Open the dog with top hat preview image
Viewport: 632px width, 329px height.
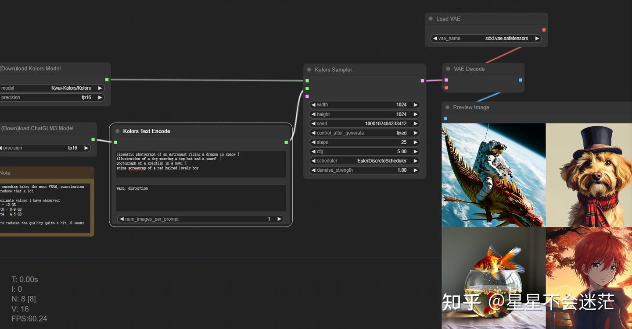[589, 175]
